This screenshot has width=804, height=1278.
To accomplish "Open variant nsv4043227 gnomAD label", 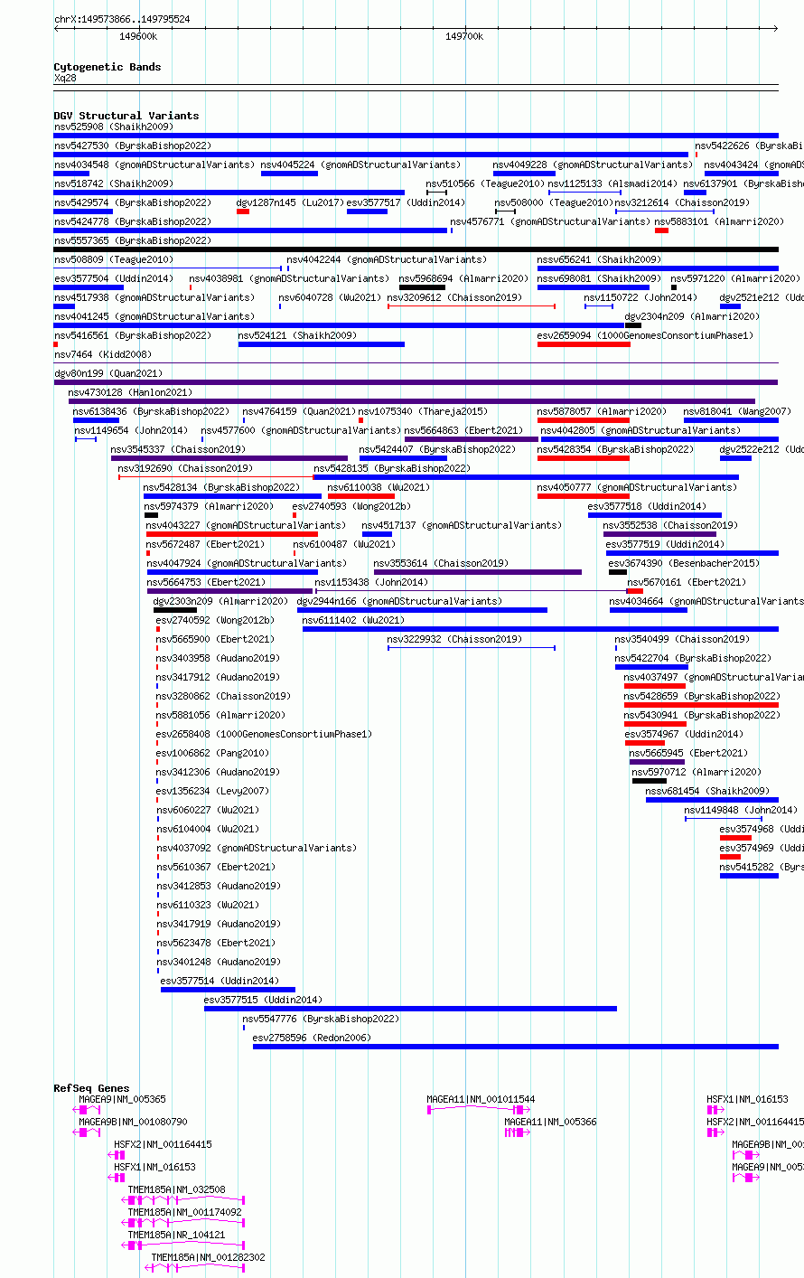I will pos(246,525).
